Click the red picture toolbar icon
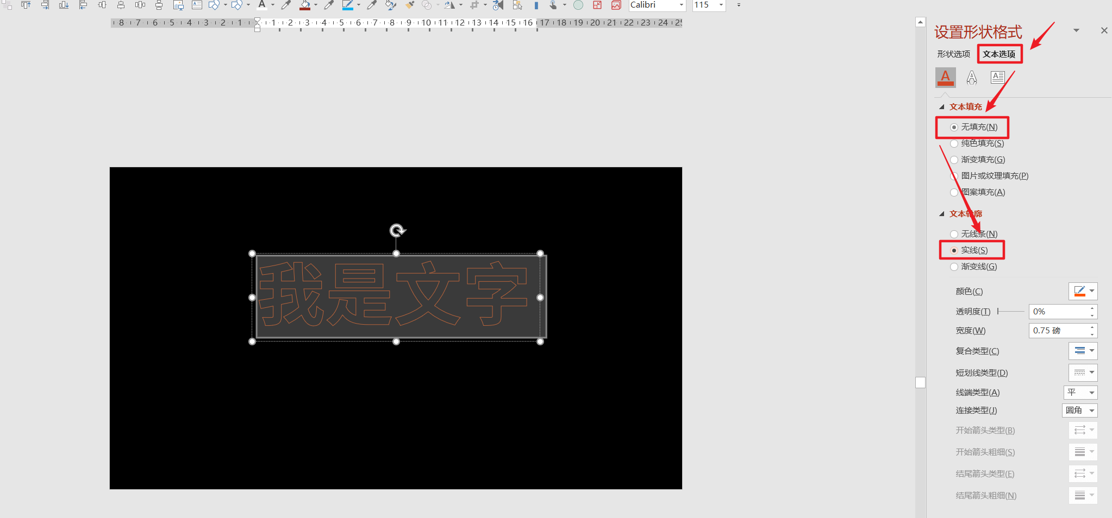 (x=616, y=5)
